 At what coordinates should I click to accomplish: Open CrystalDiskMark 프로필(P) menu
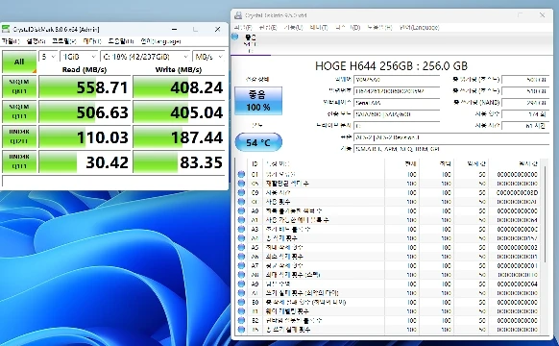[x=64, y=41]
